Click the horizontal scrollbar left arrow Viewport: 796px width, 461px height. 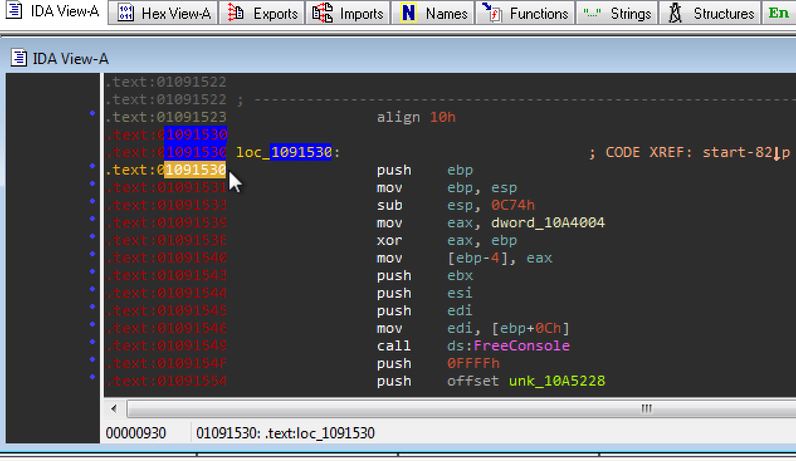click(114, 409)
